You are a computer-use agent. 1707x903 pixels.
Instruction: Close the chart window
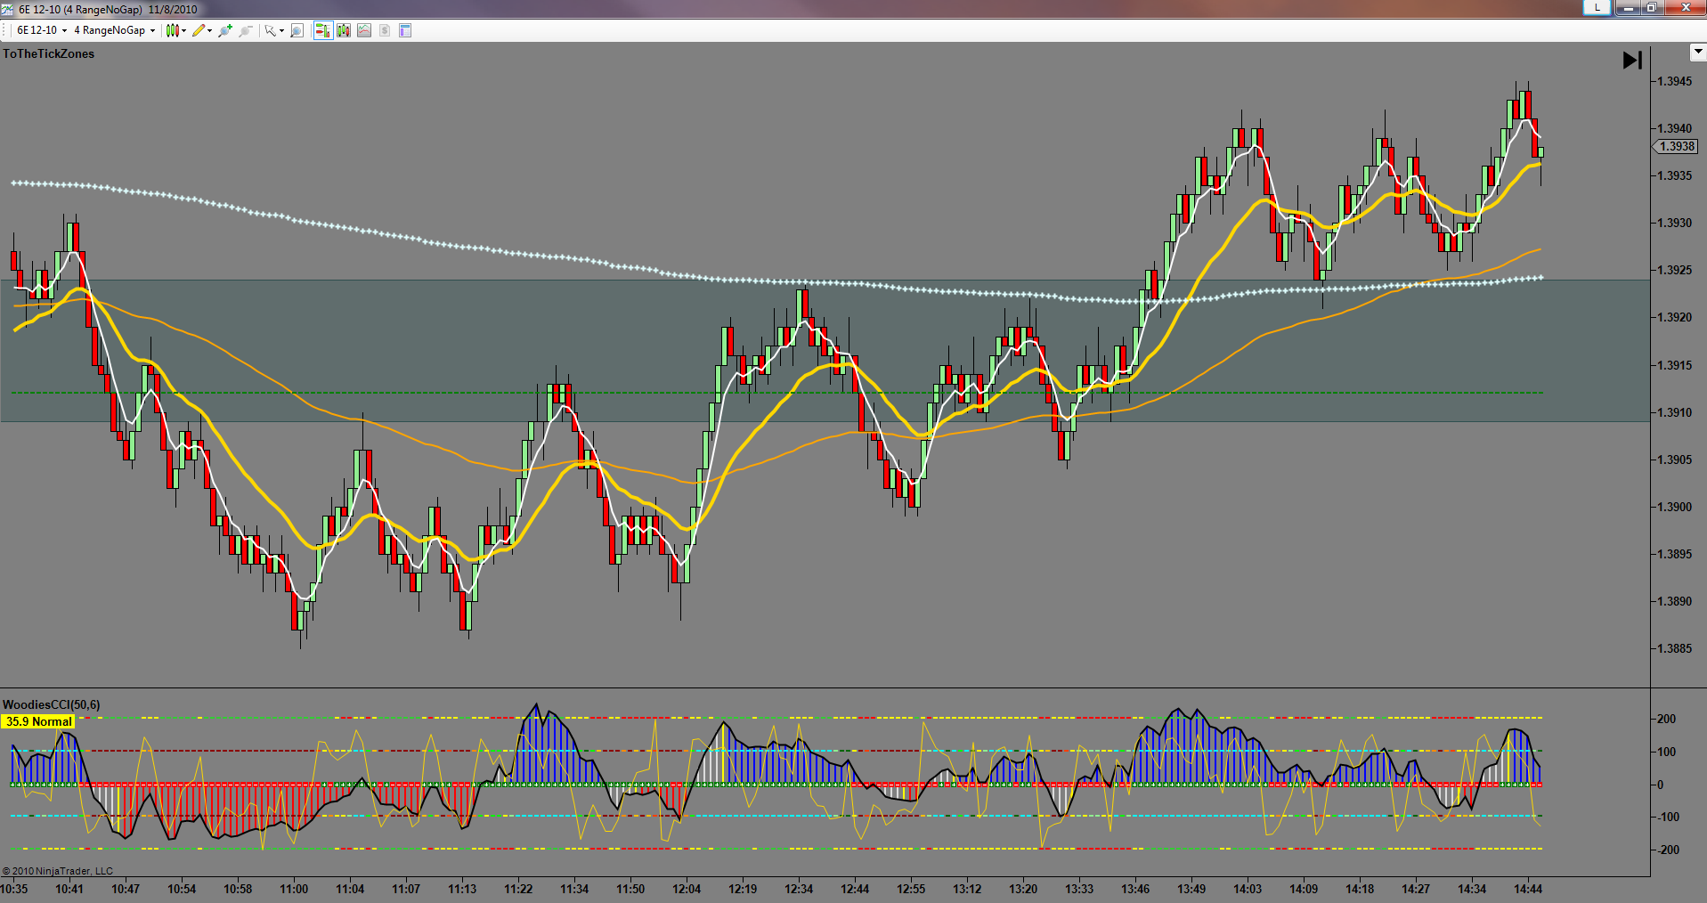pos(1684,7)
